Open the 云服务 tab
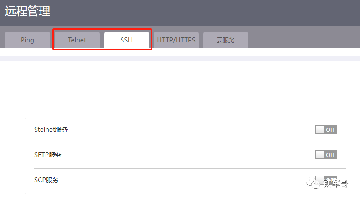The height and width of the screenshot is (199, 360). (225, 40)
